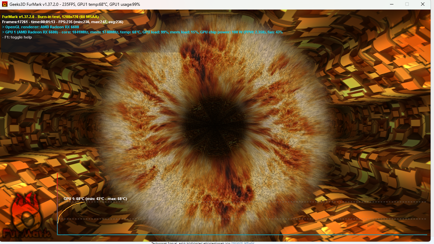Click the 'GPU 1 (AMD Radeon RX 6600)' details line
Screen dimensions: 434x244
[142, 32]
